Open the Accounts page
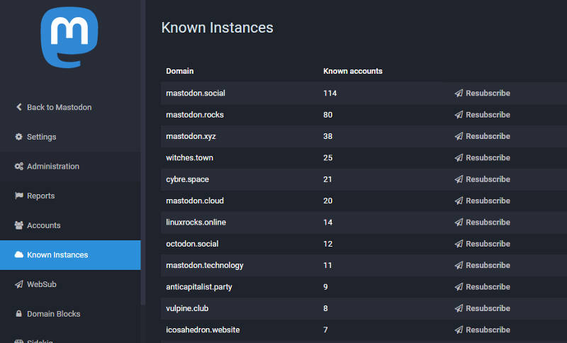 pos(70,225)
